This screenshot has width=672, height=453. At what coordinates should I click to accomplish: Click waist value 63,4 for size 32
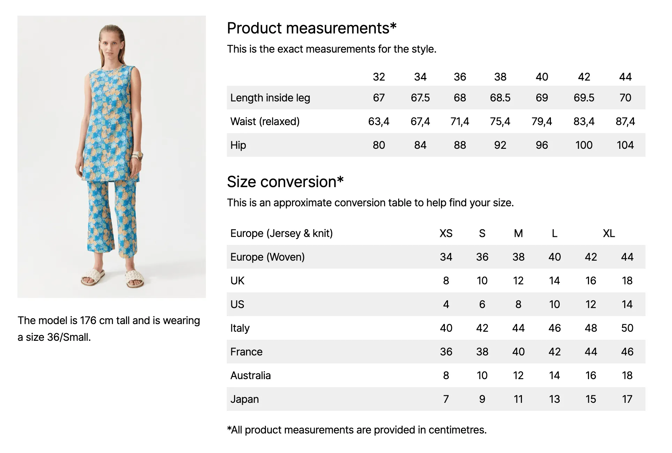coord(379,122)
